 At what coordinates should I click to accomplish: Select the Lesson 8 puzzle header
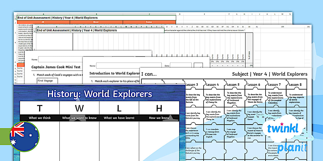pos(295,85)
